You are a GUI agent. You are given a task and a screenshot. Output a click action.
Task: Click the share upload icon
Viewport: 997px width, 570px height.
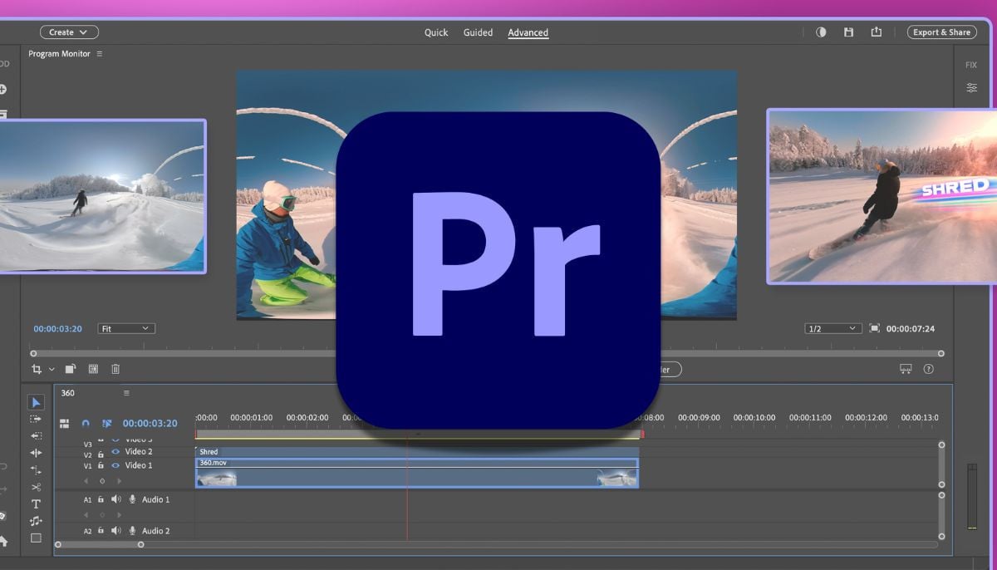click(876, 32)
